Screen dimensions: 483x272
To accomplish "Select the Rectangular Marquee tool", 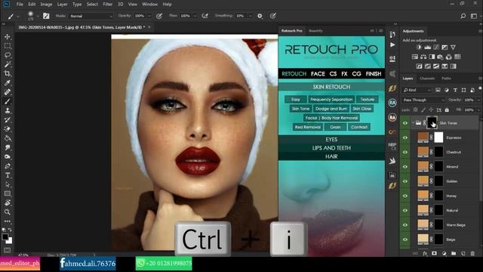I will pyautogui.click(x=8, y=46).
